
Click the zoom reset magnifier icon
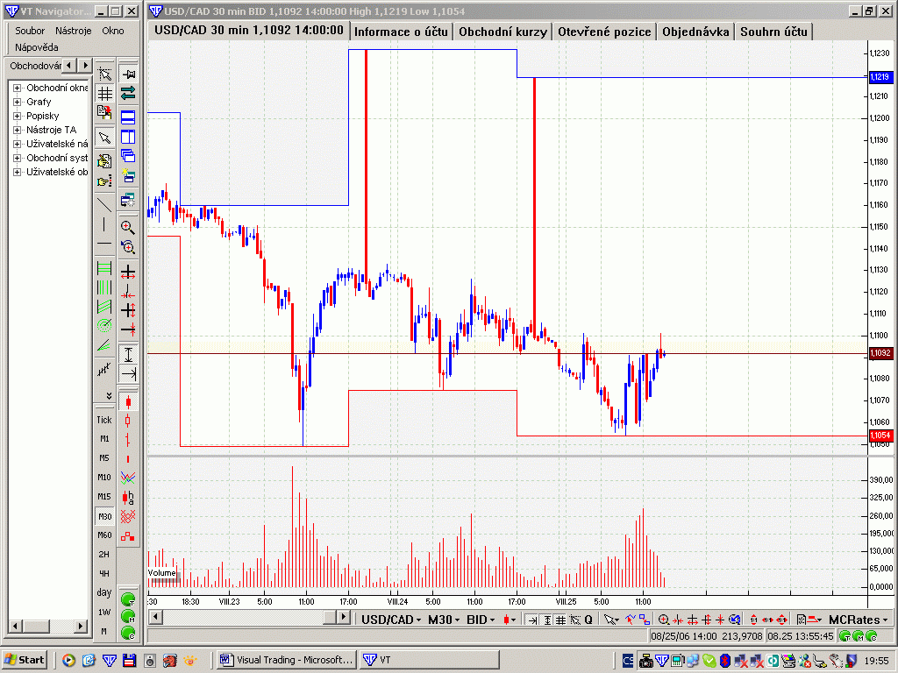coord(128,246)
